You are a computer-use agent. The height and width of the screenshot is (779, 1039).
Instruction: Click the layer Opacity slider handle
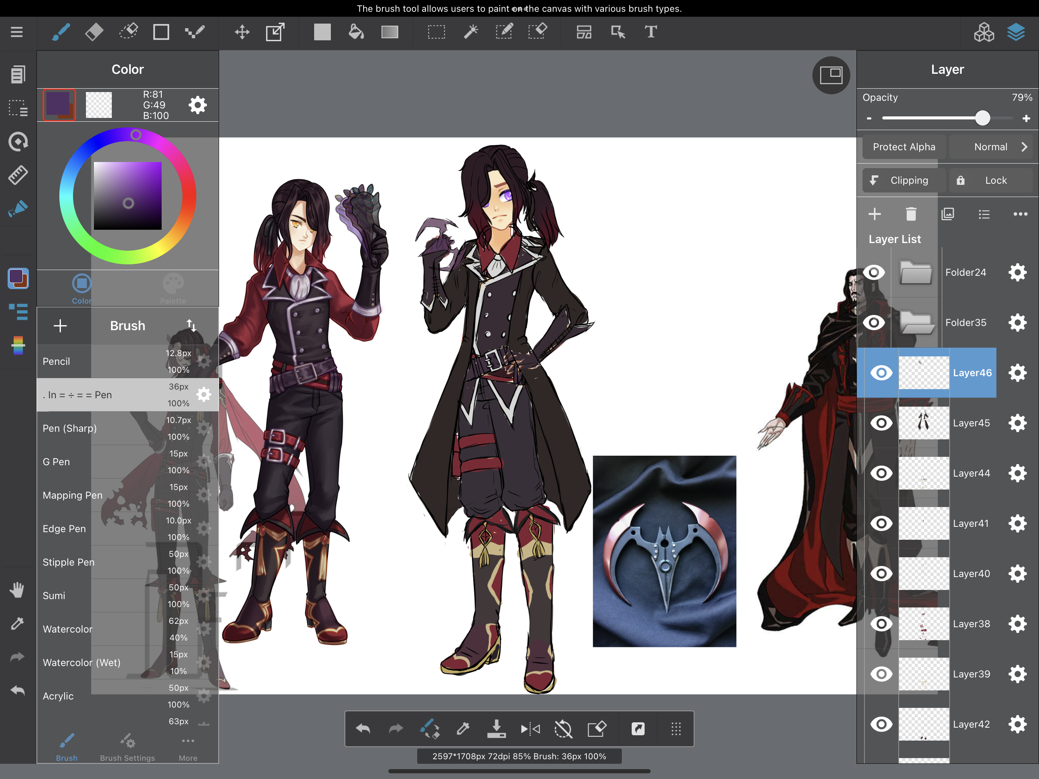tap(983, 118)
